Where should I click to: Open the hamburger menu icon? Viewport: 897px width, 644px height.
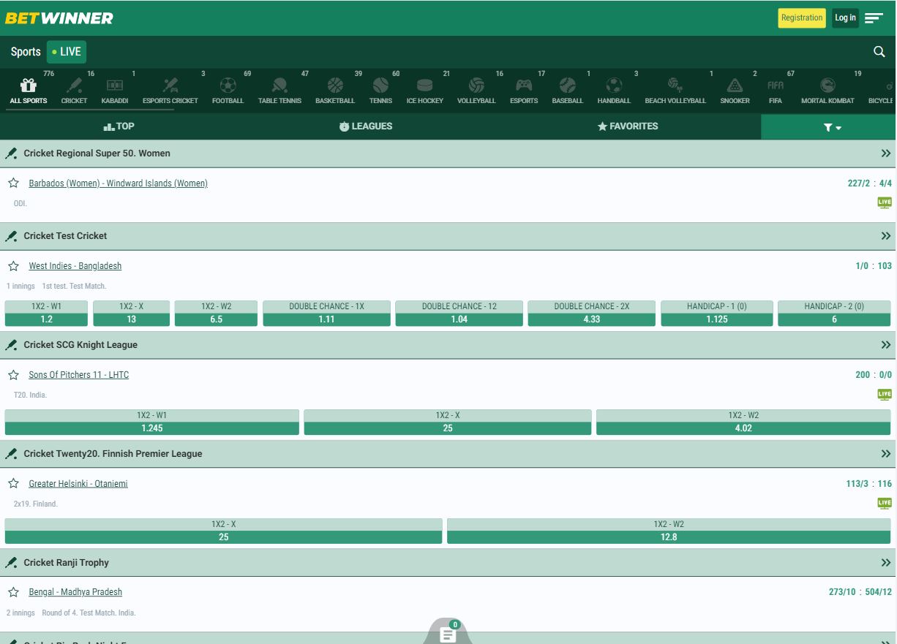pyautogui.click(x=874, y=18)
